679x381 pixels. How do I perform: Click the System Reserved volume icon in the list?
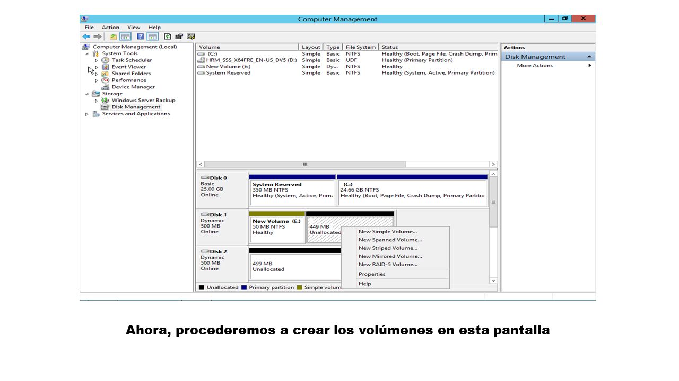click(x=201, y=73)
